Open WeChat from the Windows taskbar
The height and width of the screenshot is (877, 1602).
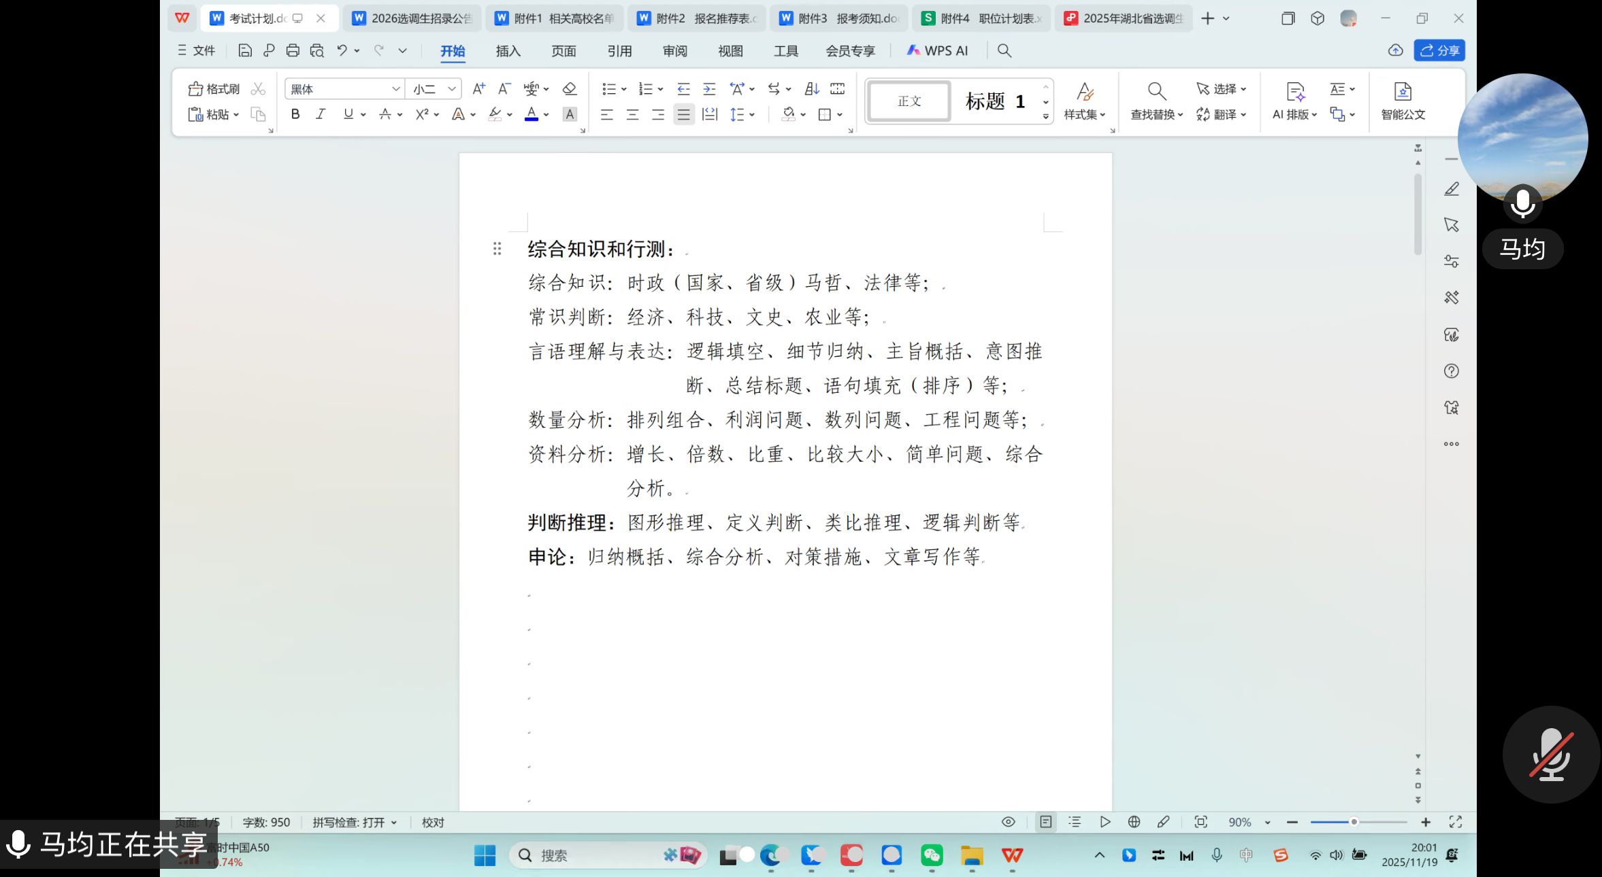(932, 855)
